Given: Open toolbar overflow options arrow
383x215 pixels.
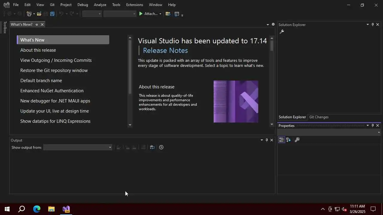Looking at the screenshot, I should tap(182, 15).
